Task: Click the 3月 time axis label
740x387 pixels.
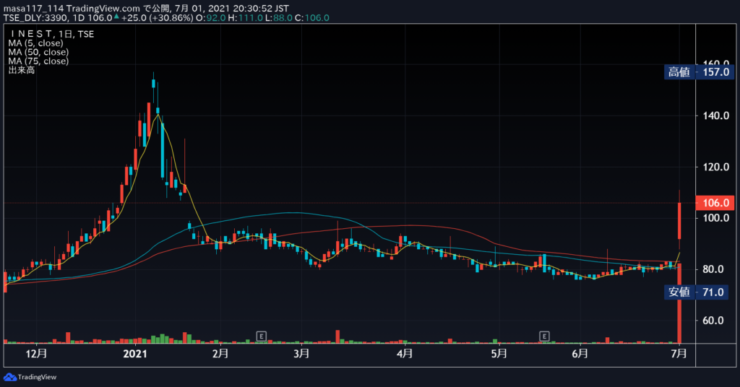Action: coord(301,353)
